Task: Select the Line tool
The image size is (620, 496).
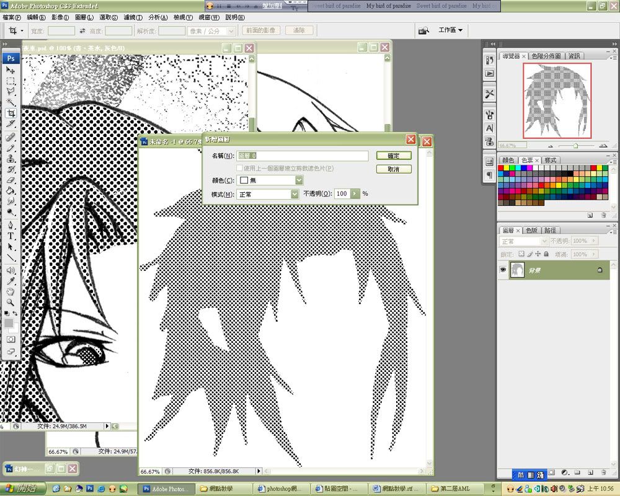Action: pyautogui.click(x=11, y=257)
